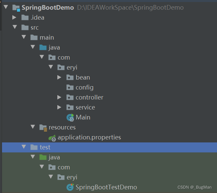Screen dimensions: 217x193
Task: Click the .idea folder icon
Action: (25, 18)
